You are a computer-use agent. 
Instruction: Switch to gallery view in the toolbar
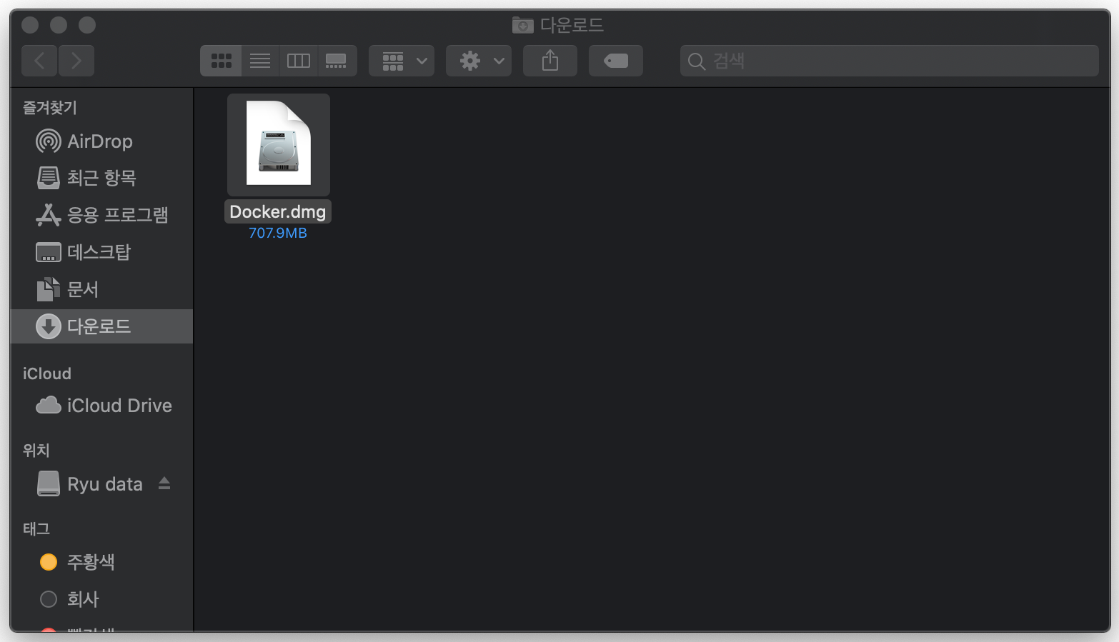click(337, 61)
